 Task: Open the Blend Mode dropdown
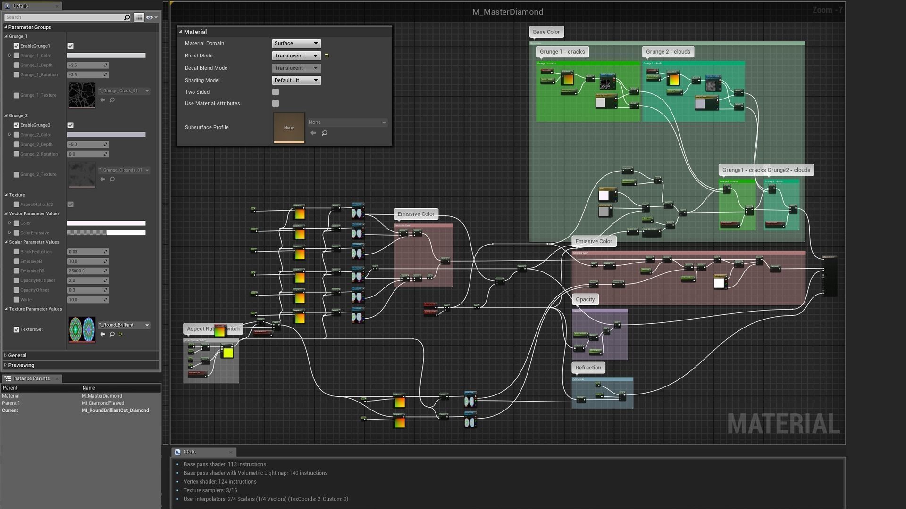(296, 56)
